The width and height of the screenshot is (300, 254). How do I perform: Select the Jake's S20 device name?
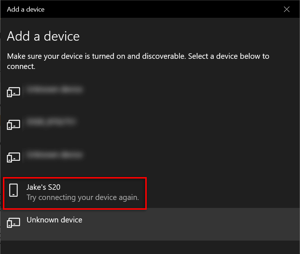coord(43,187)
